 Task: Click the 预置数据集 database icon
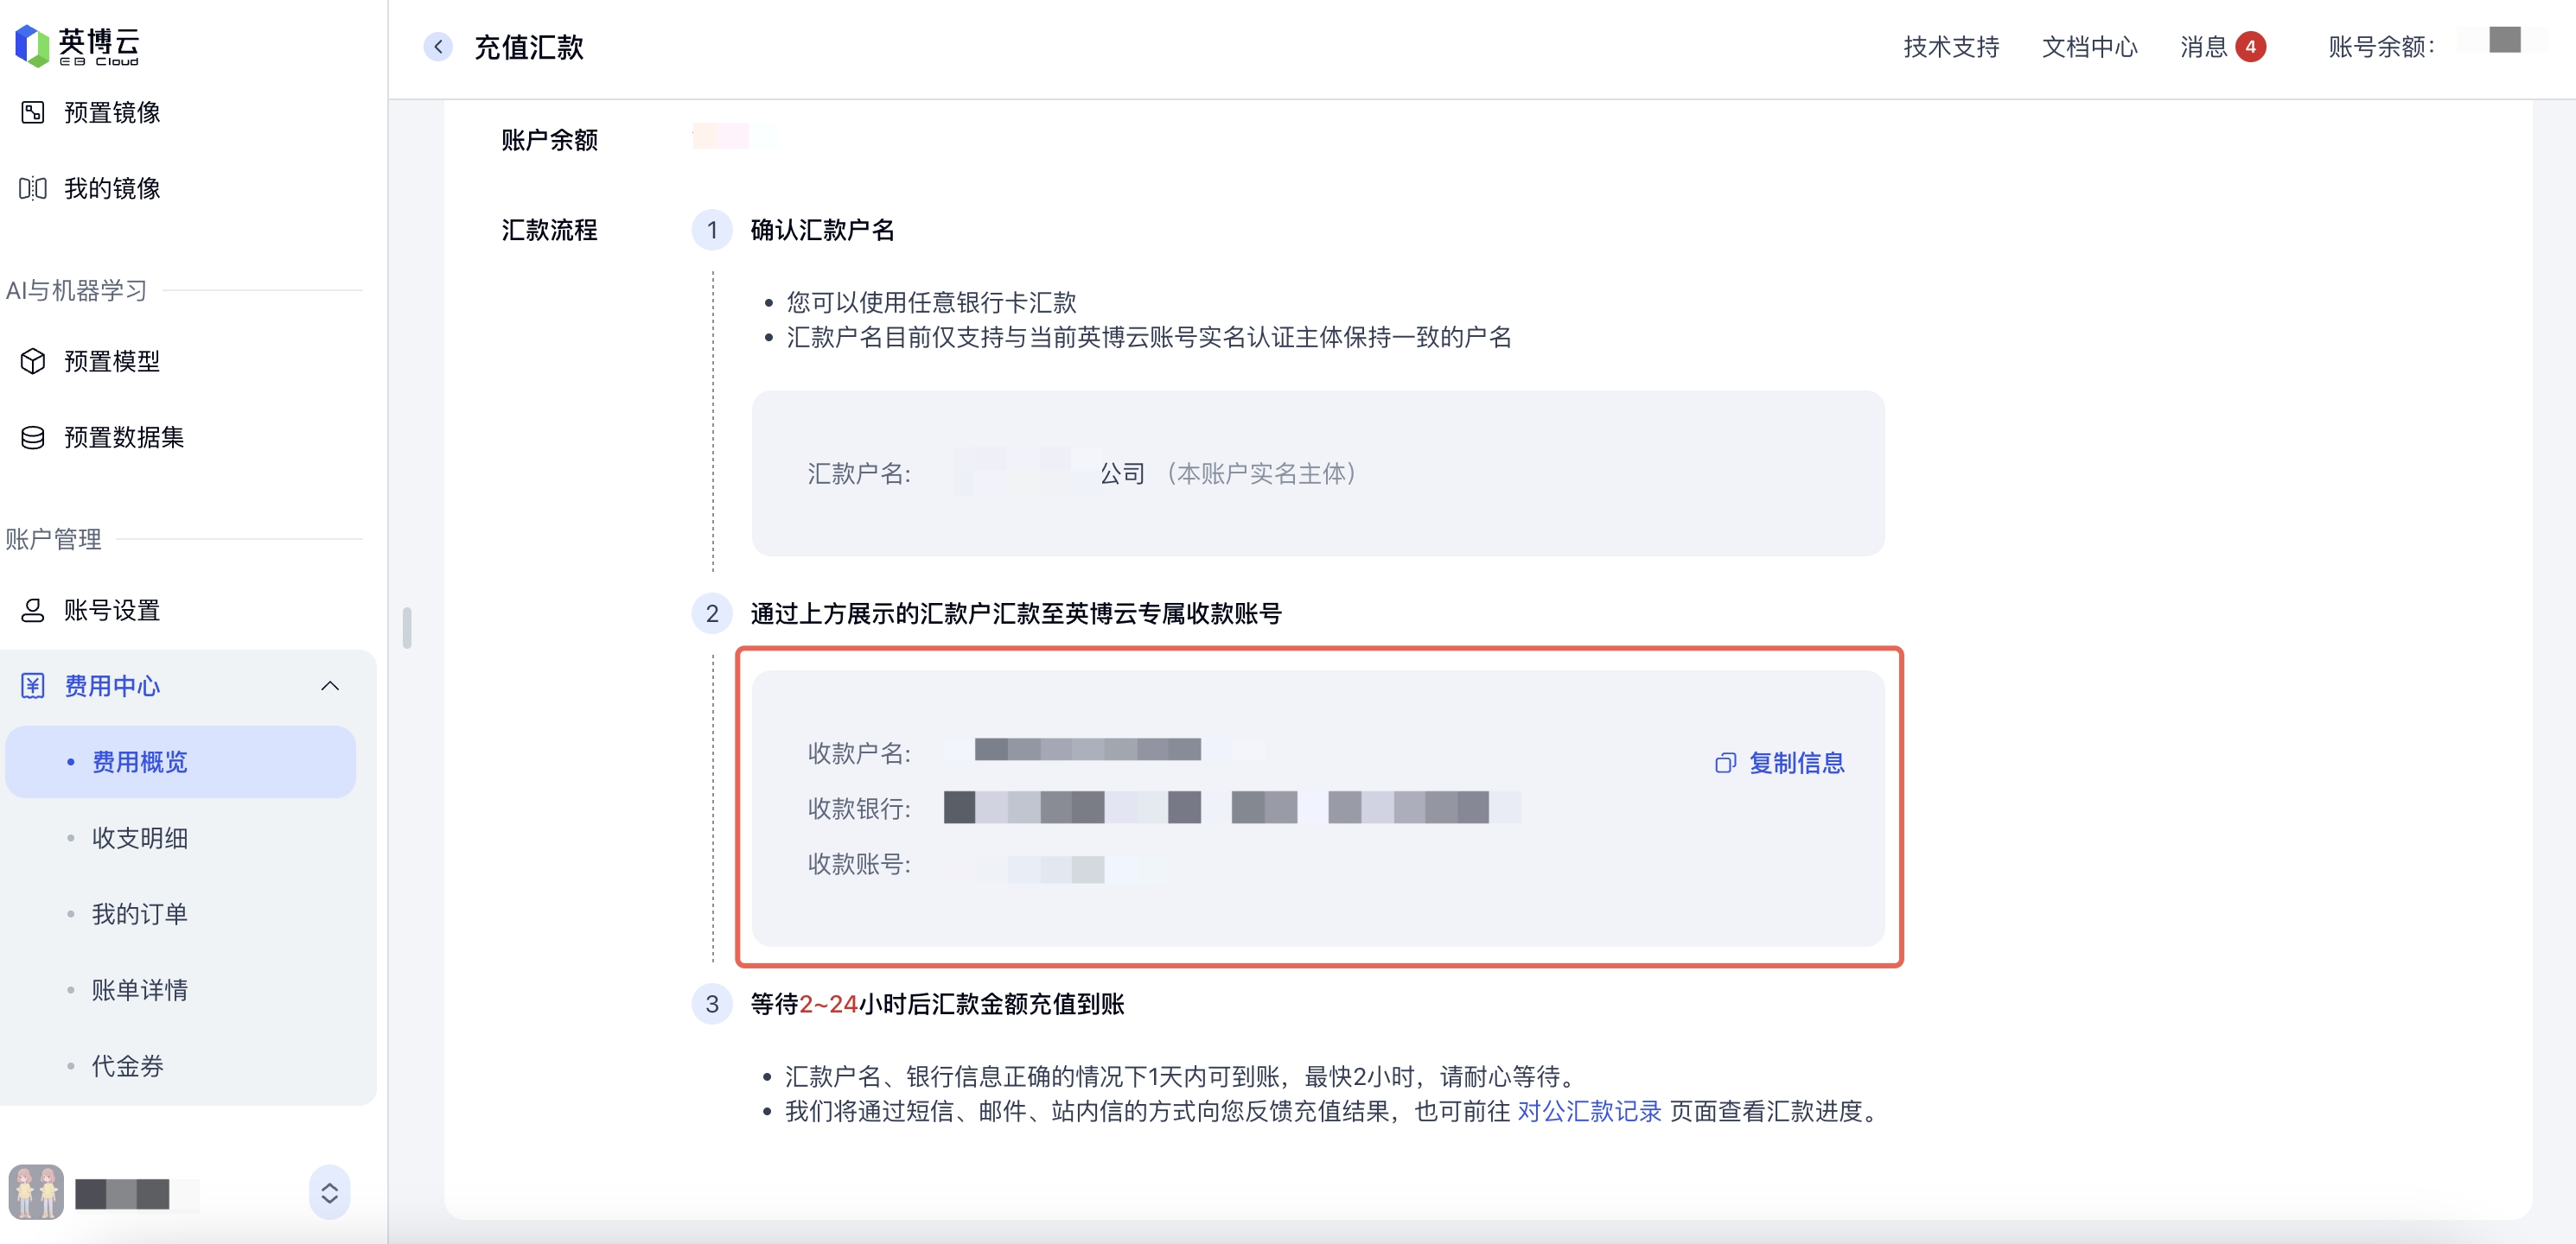click(x=33, y=436)
